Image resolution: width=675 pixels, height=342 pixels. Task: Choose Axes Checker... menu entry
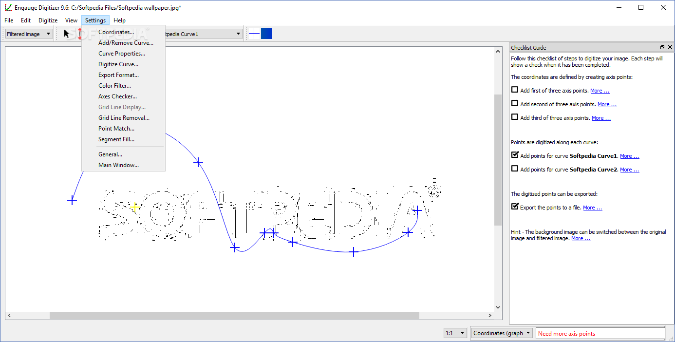(124, 96)
